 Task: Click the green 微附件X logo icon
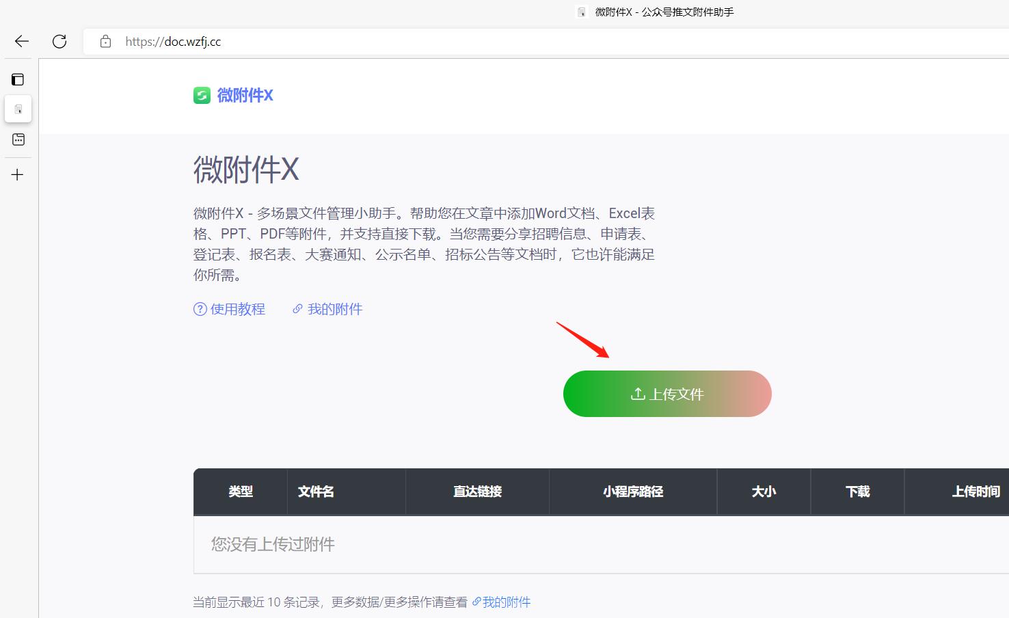[x=202, y=95]
